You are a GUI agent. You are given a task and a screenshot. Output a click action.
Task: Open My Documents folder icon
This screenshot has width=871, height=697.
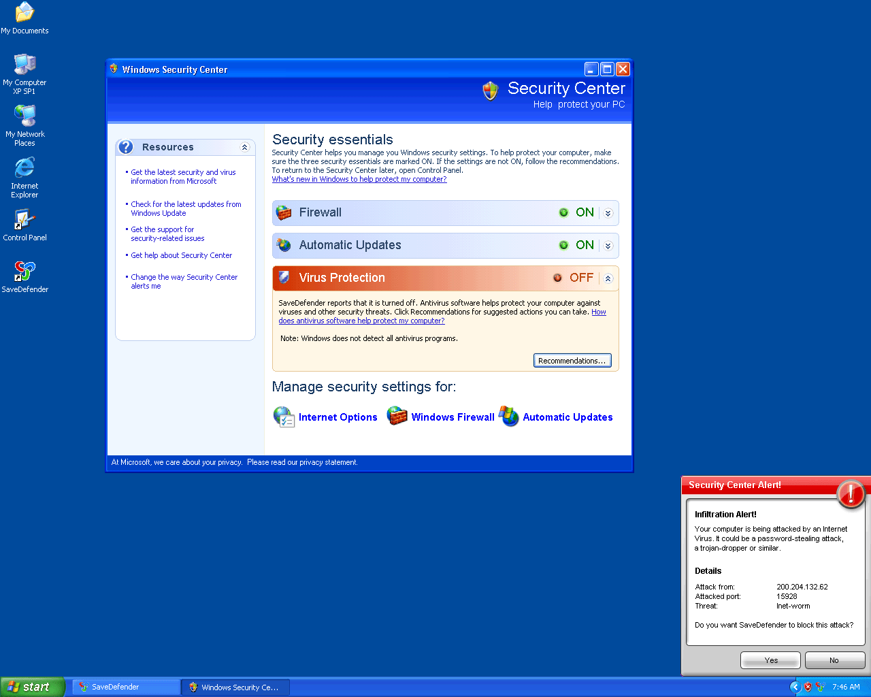(24, 13)
